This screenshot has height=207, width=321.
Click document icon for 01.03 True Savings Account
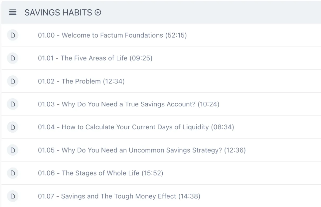tap(13, 104)
